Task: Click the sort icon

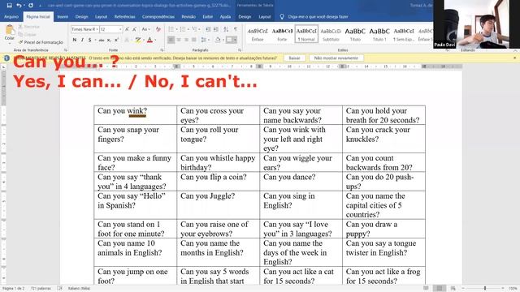Action: (226, 29)
